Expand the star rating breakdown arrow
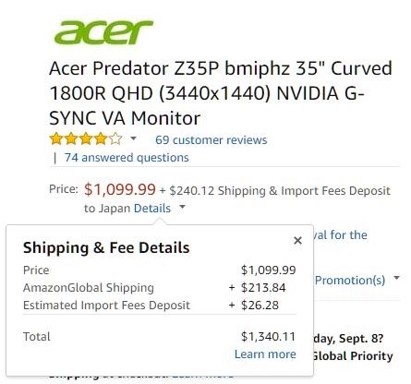This screenshot has width=411, height=384. pos(133,138)
